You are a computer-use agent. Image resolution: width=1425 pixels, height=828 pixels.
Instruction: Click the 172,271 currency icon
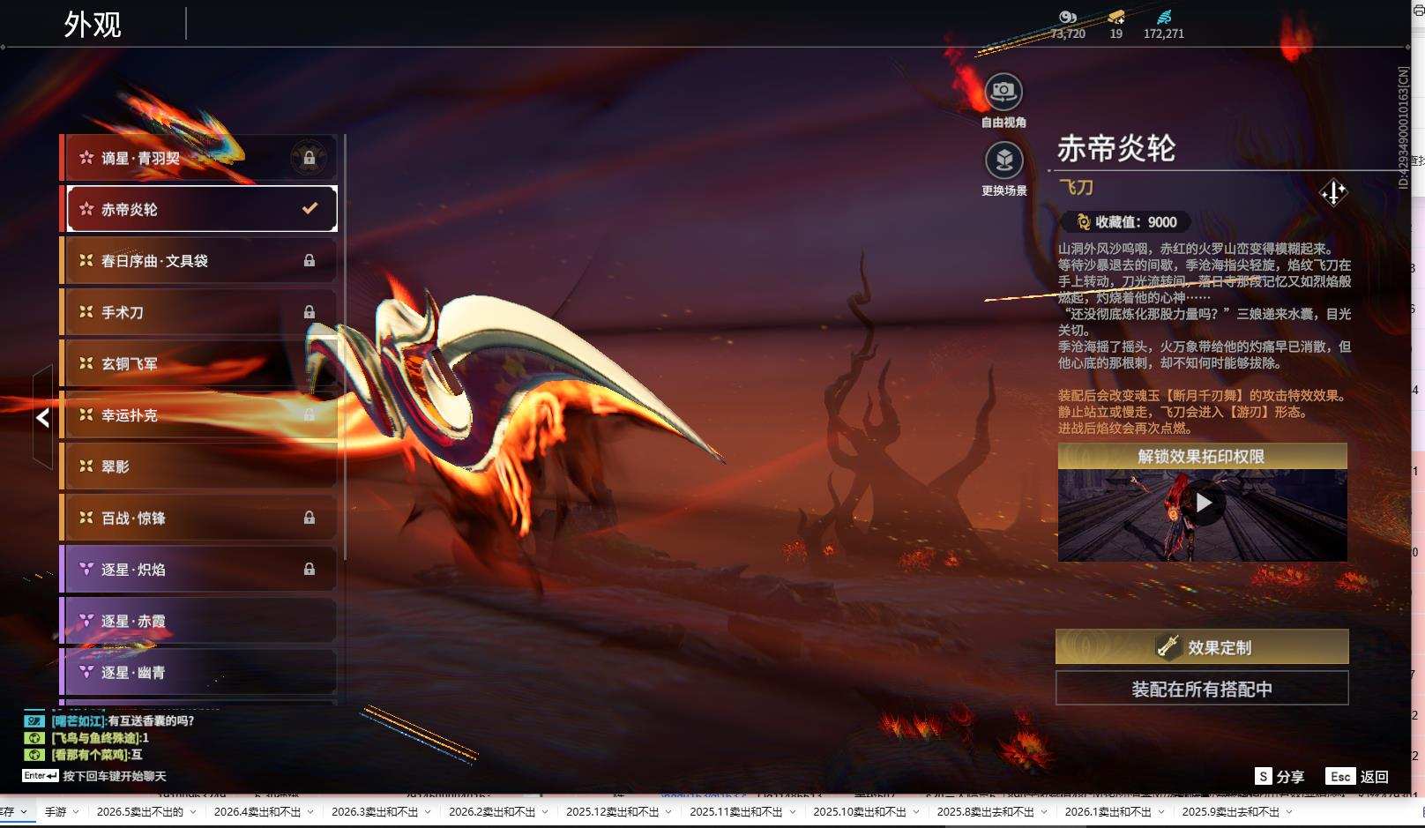click(1164, 17)
